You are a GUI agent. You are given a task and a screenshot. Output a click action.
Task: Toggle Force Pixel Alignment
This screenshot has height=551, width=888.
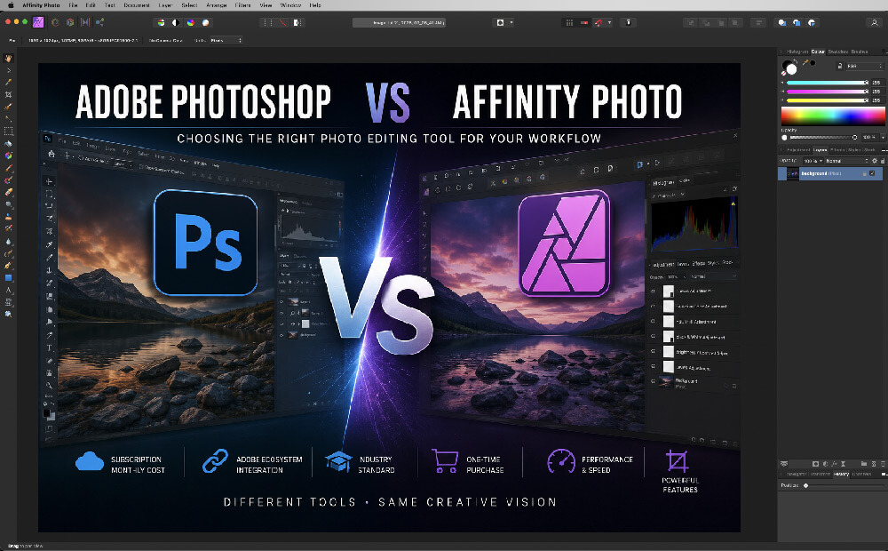[x=569, y=23]
